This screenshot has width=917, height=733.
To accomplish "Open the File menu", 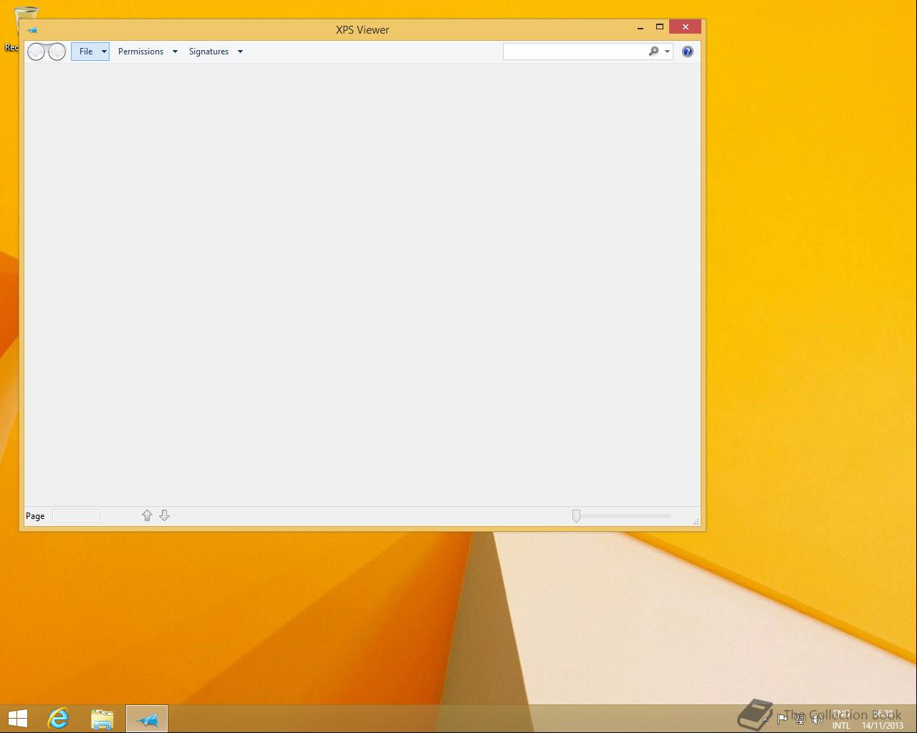I will tap(90, 52).
